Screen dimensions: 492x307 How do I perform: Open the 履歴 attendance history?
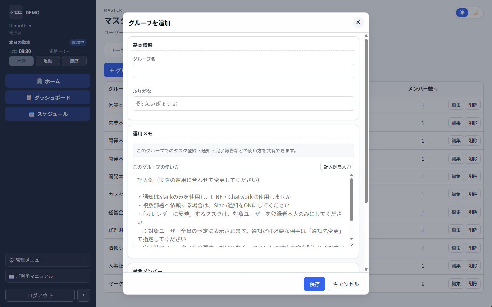[74, 61]
